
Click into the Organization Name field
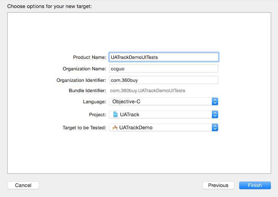164,68
